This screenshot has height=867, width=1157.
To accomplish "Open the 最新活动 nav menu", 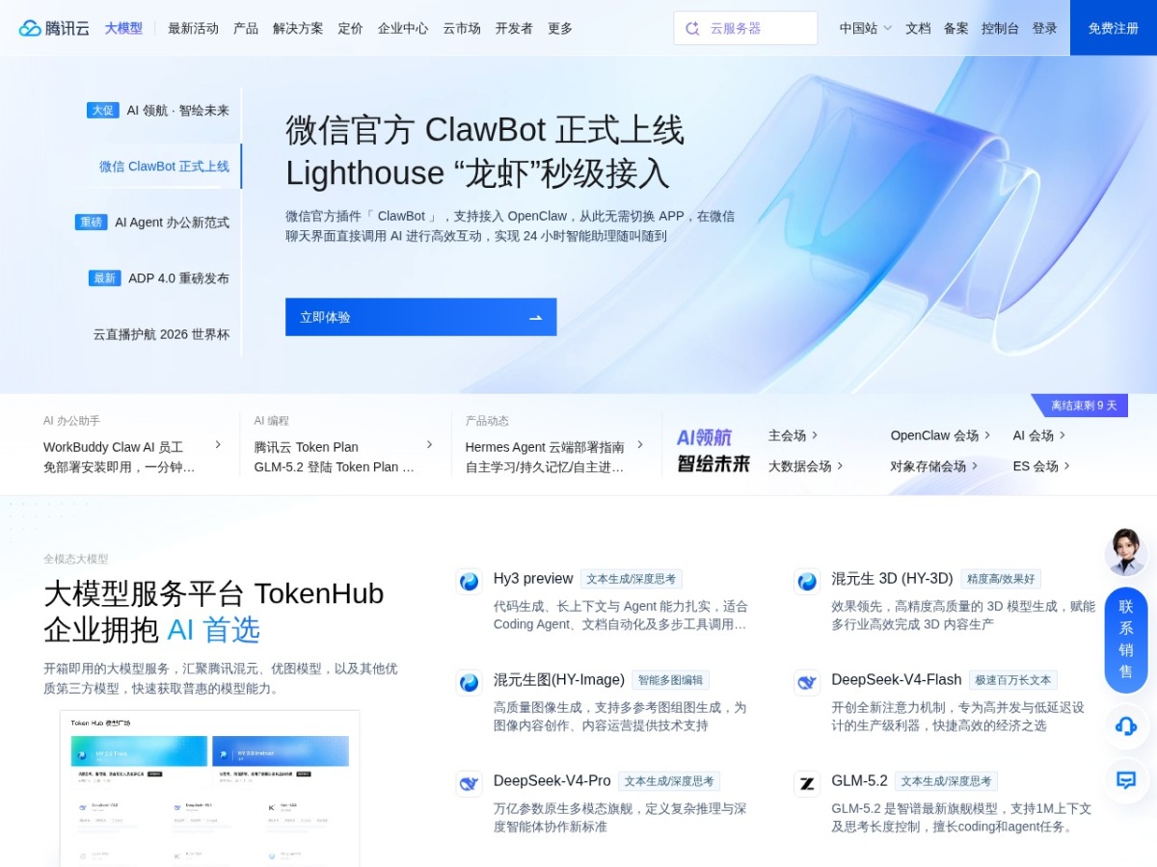I will (x=193, y=28).
